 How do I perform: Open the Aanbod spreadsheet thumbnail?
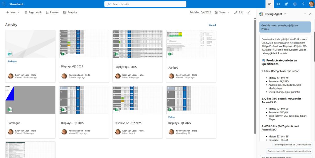[191, 44]
